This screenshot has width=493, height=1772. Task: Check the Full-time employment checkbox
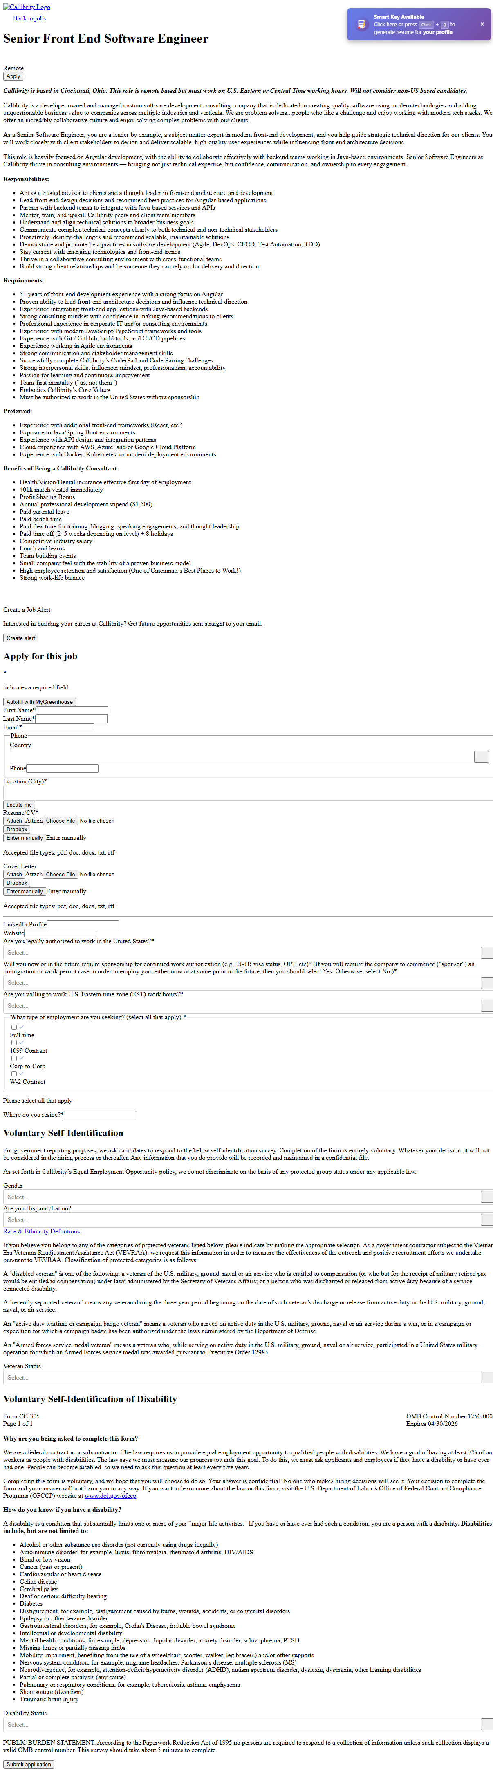tap(14, 1027)
